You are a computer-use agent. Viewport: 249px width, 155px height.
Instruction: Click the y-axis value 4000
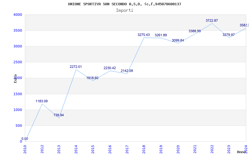[x=18, y=15]
